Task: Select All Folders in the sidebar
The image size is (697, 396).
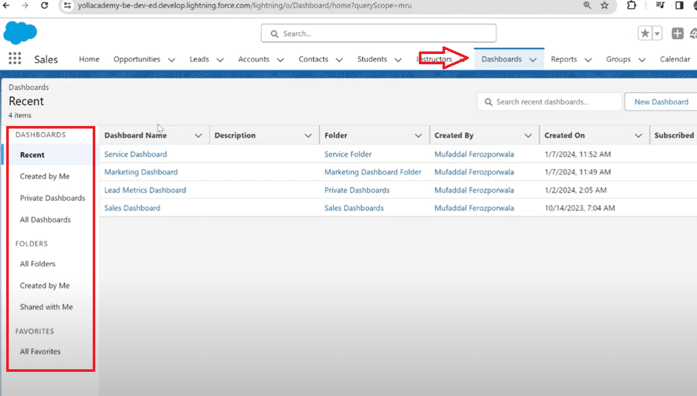Action: click(x=37, y=264)
